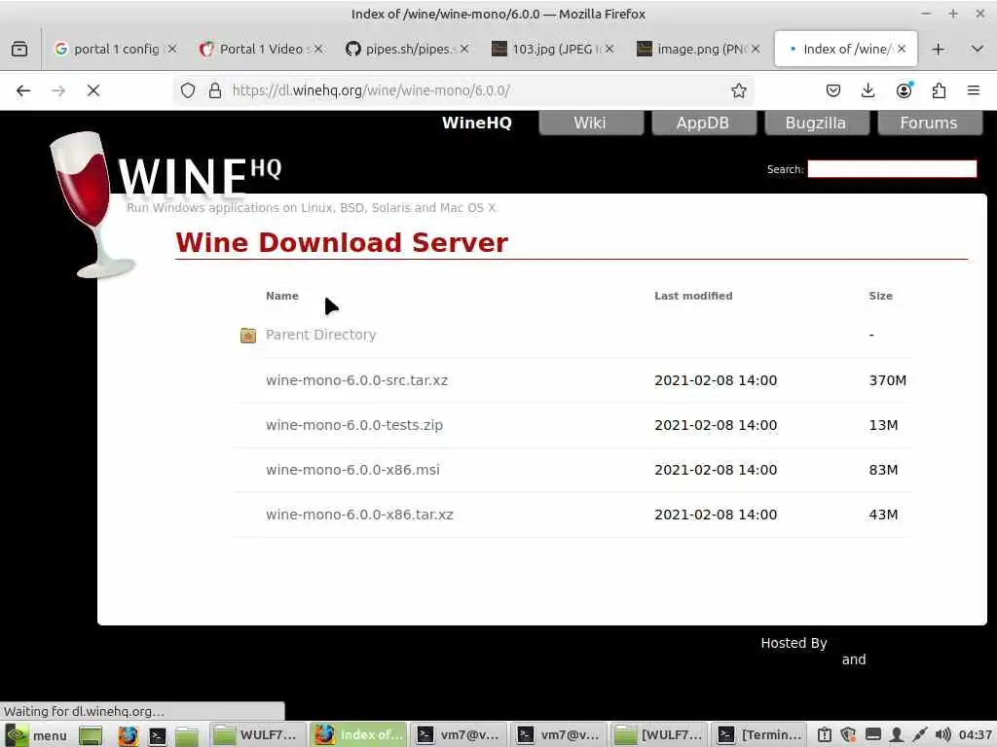Switch to the [Termin...] taskbar window
This screenshot has width=997, height=747.
point(759,735)
